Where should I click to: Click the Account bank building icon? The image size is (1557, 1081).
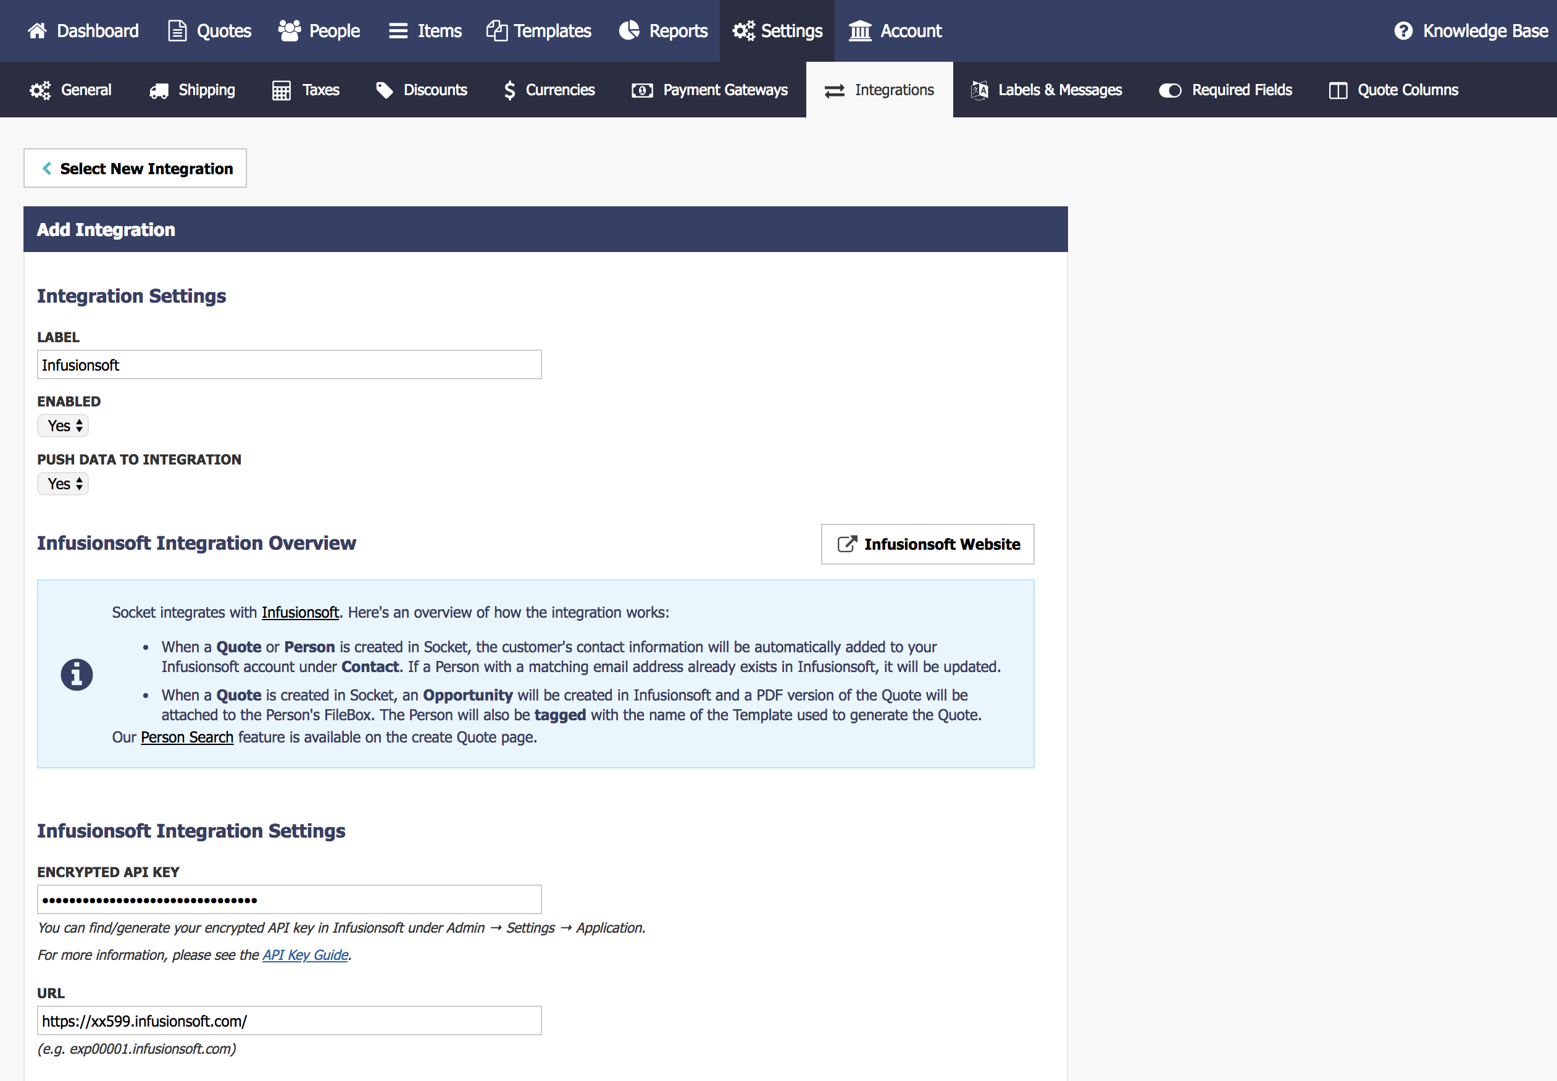[x=861, y=30]
